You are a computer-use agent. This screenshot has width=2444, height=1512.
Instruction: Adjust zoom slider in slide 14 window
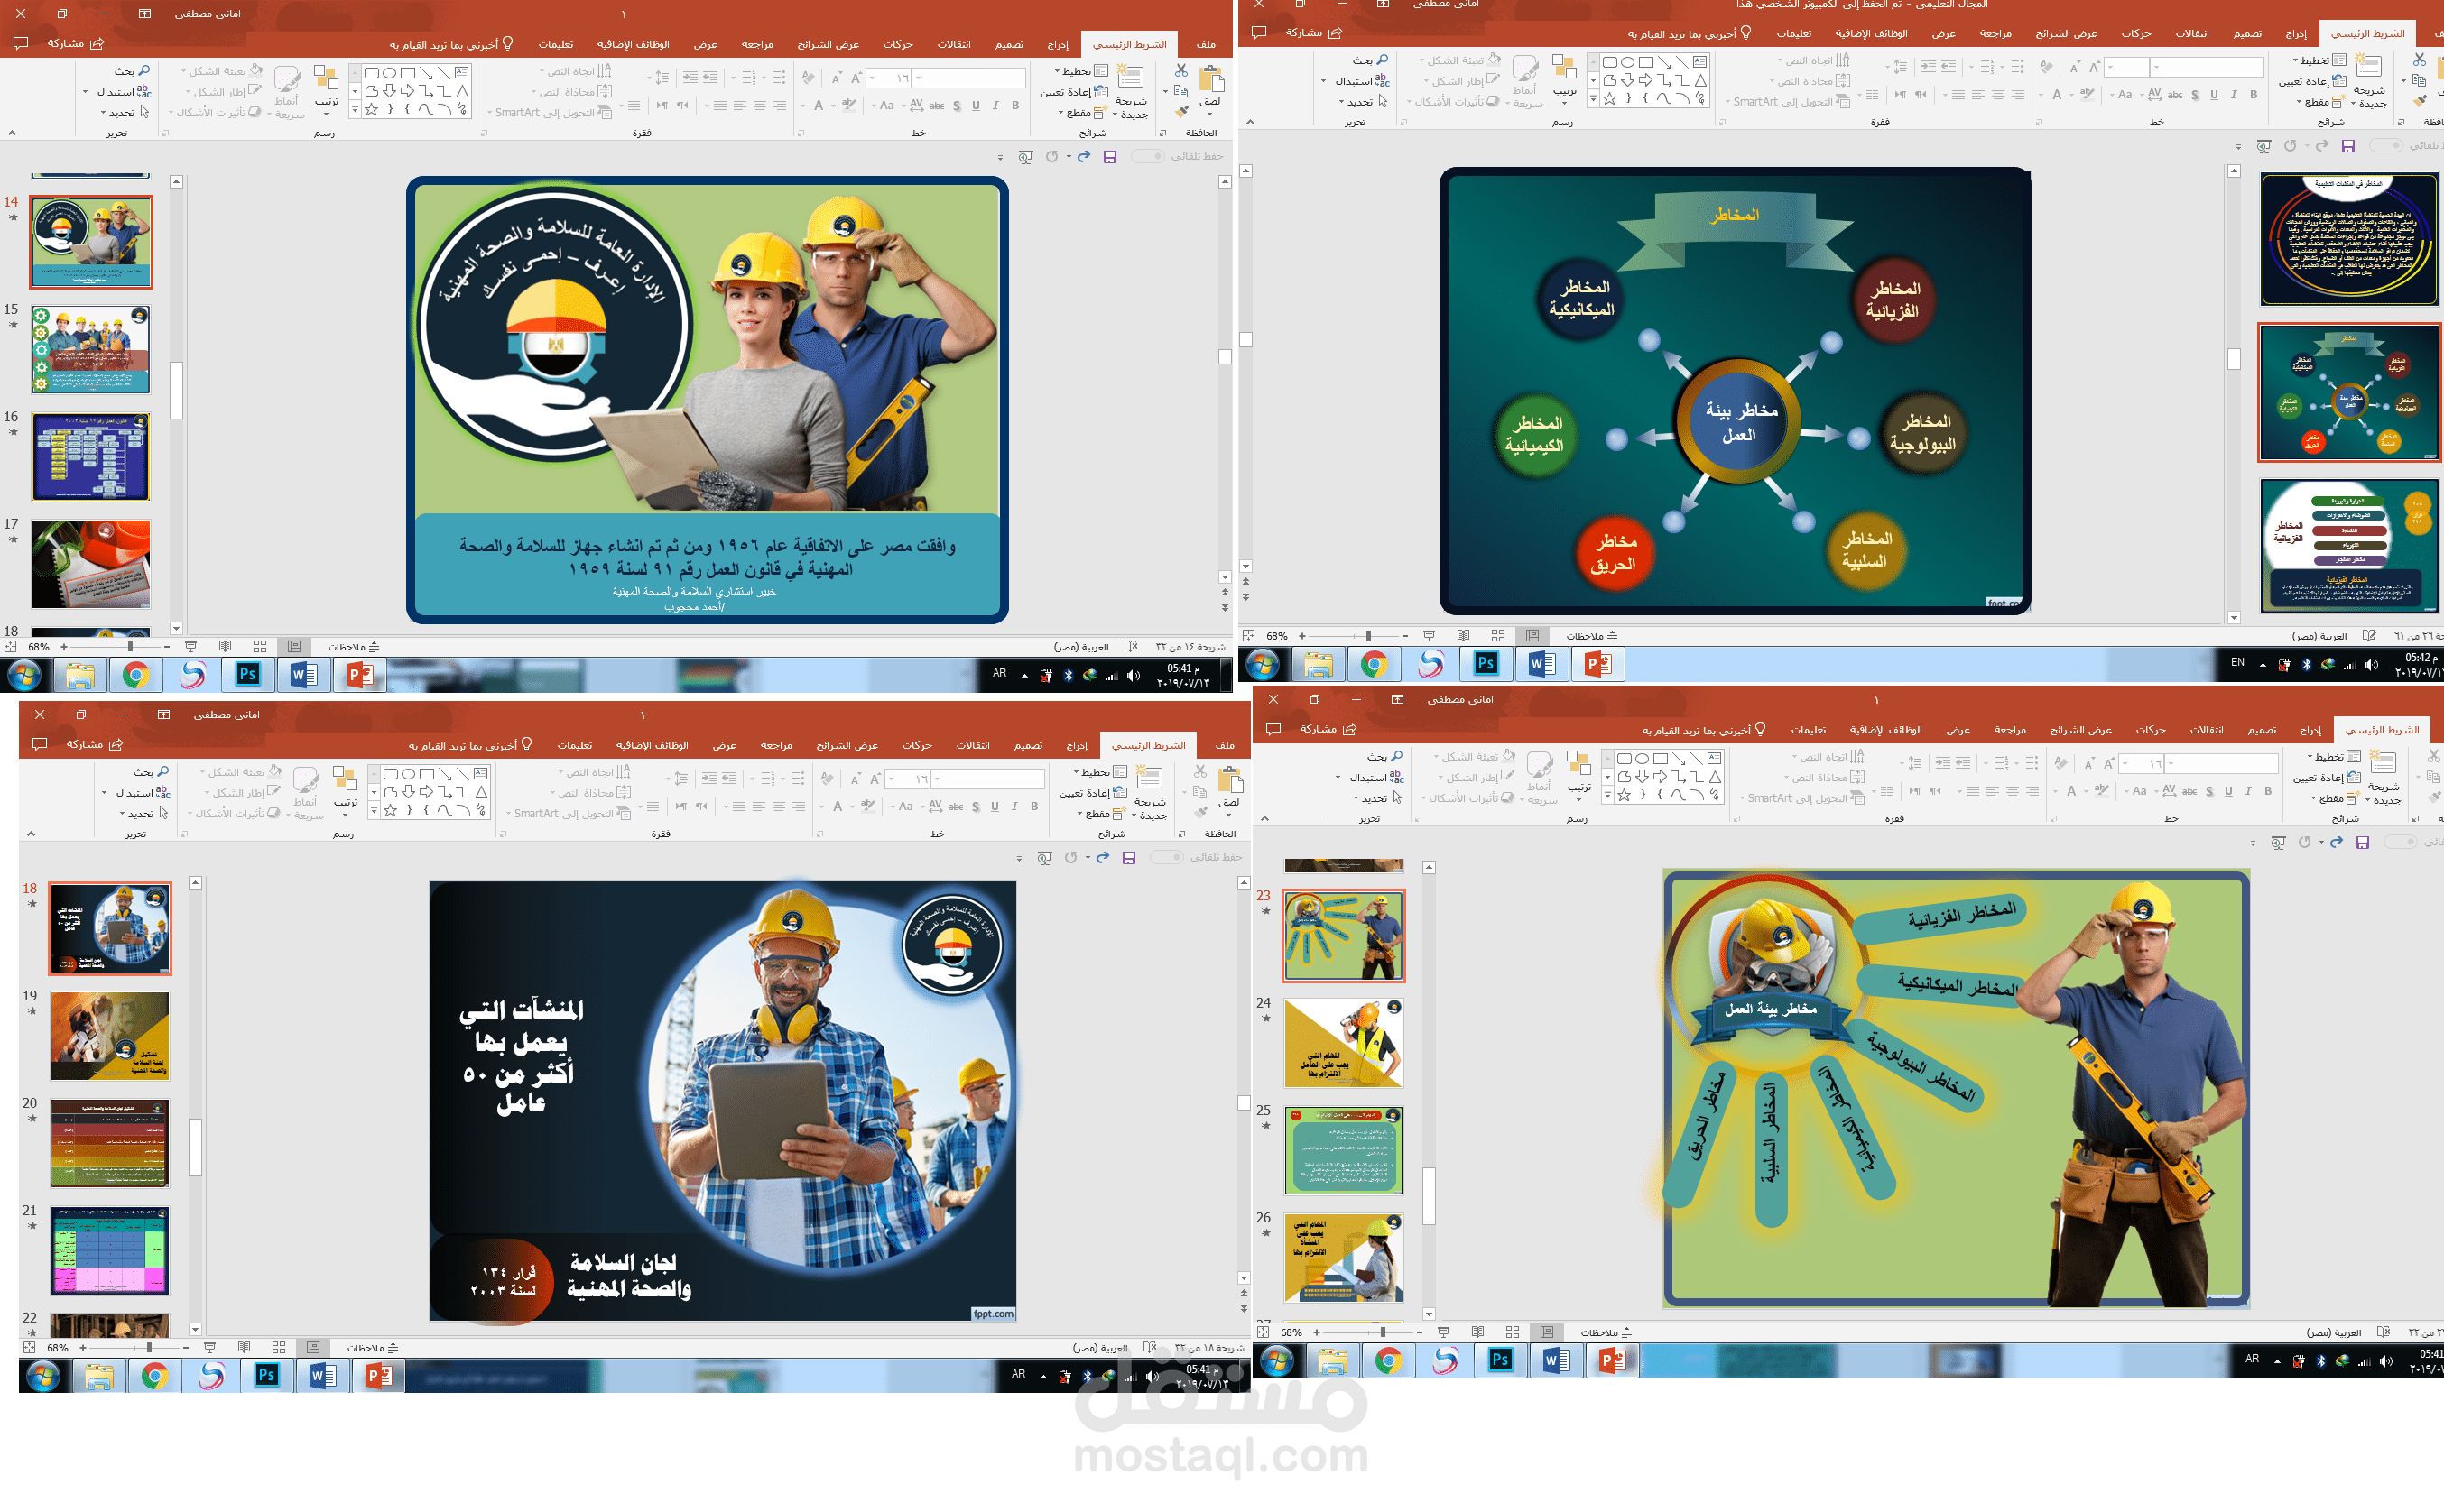click(129, 647)
